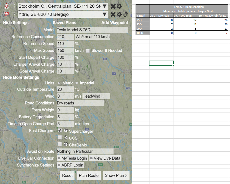This screenshot has height=184, width=230.
Task: Select the 100D row label cell
Action: 143,33
